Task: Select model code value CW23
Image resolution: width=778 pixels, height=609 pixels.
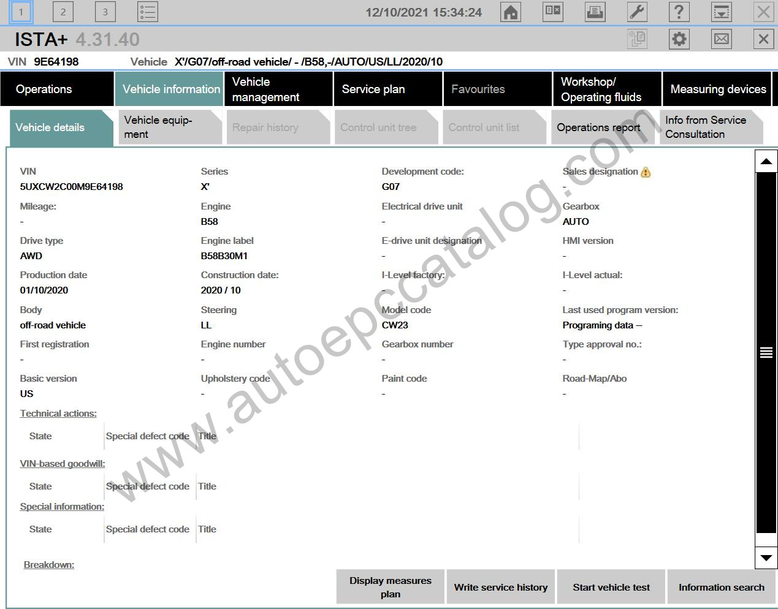Action: pyautogui.click(x=395, y=325)
